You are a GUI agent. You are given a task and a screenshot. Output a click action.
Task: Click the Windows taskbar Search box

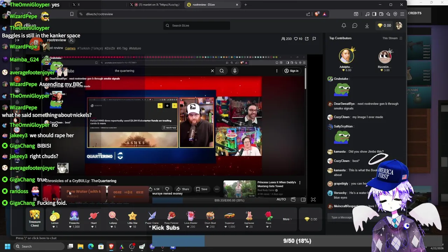pos(38,246)
